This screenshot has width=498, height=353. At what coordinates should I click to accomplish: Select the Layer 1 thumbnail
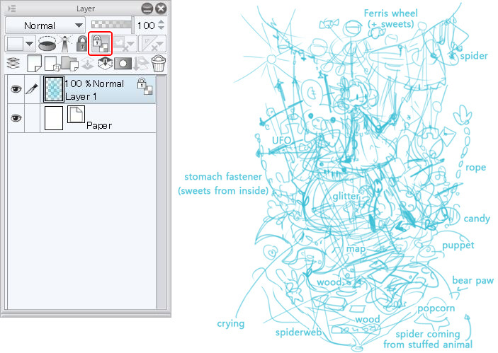tap(53, 89)
